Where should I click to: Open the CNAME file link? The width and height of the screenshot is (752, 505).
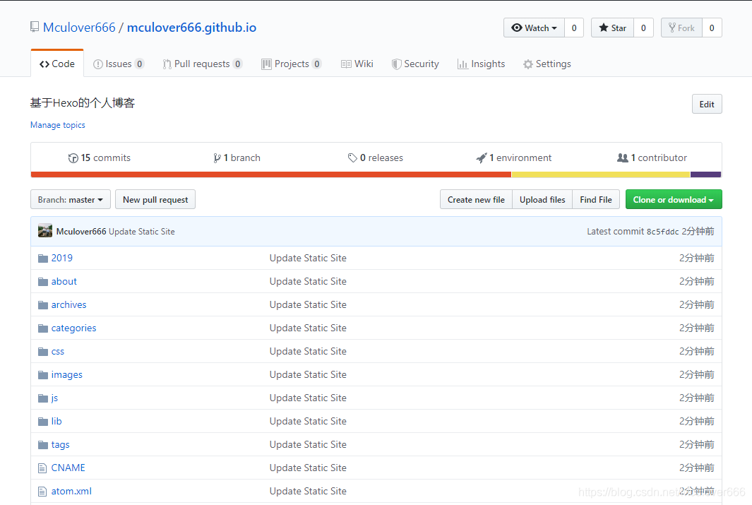click(x=68, y=468)
